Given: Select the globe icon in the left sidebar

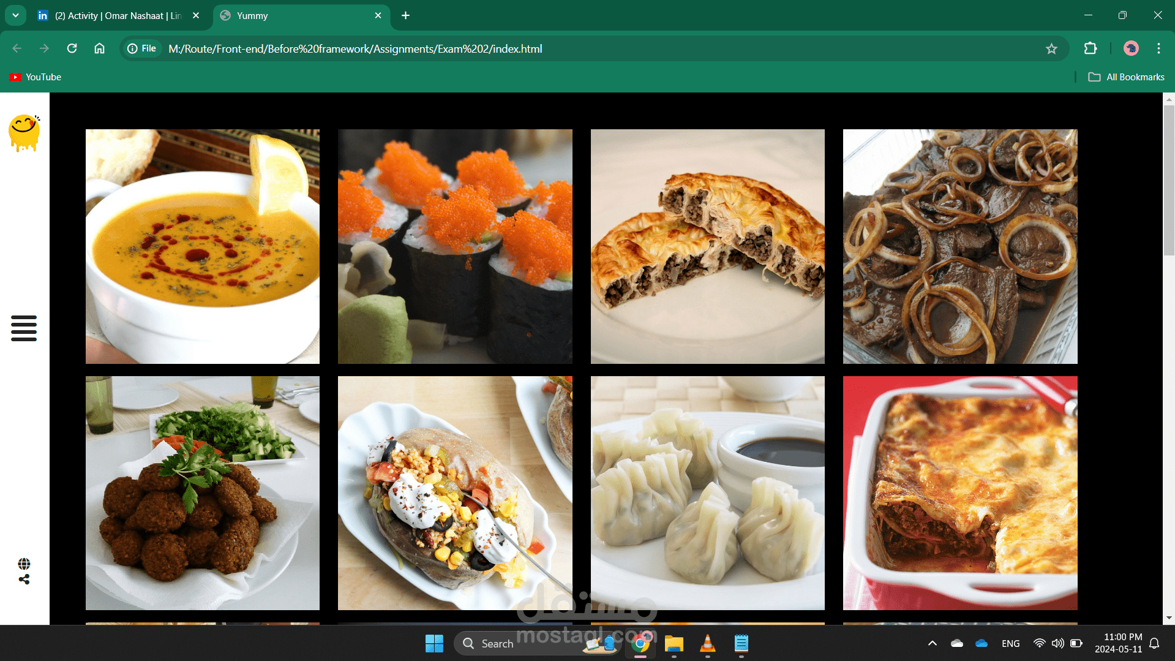Looking at the screenshot, I should (x=23, y=564).
